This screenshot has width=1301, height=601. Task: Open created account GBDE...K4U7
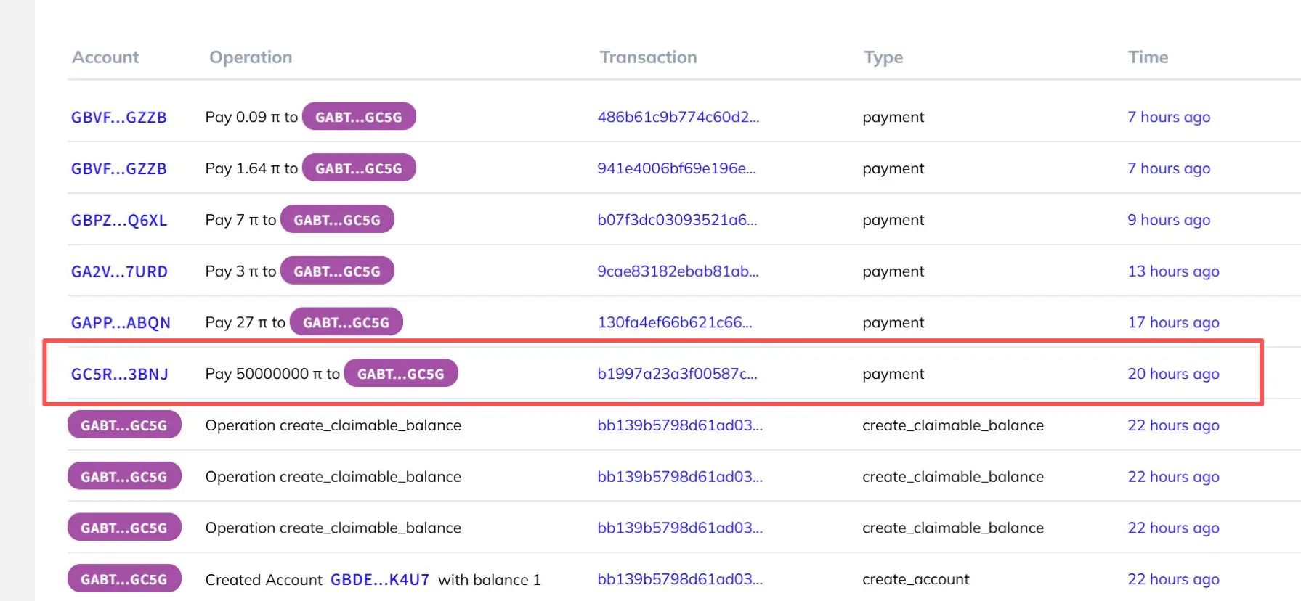click(380, 580)
